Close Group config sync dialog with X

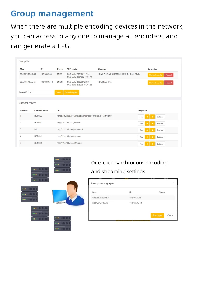pyautogui.click(x=173, y=183)
